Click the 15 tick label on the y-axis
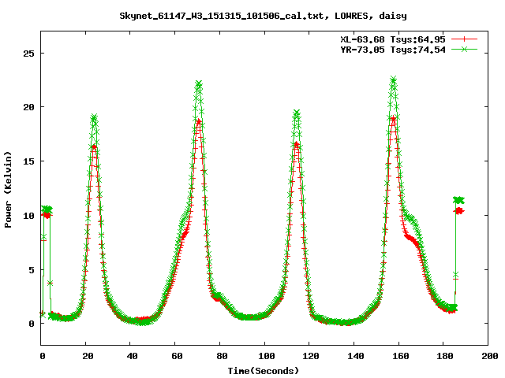The width and height of the screenshot is (505, 378). tap(28, 161)
